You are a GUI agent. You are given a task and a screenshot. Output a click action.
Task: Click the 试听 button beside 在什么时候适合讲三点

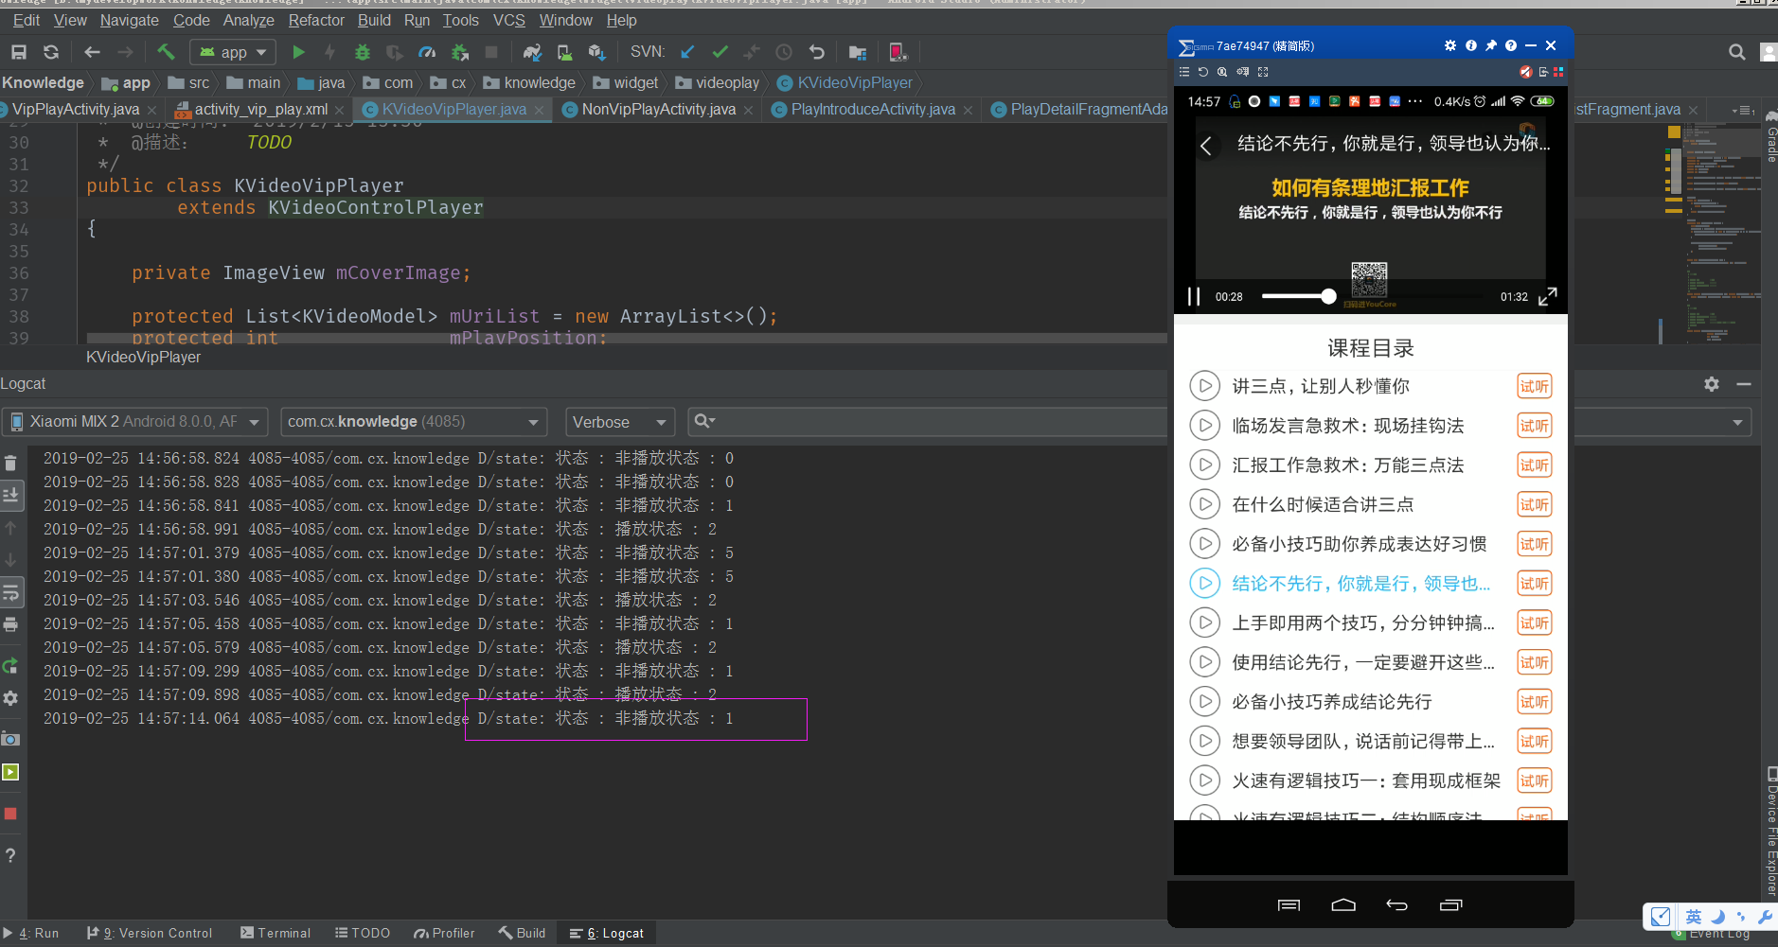tap(1534, 504)
